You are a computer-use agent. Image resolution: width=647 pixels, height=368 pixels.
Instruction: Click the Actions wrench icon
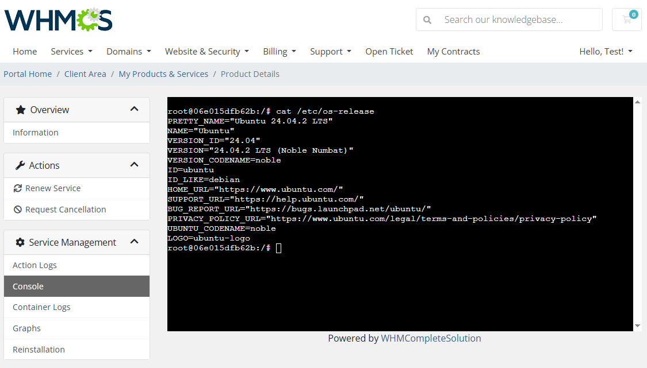point(20,165)
